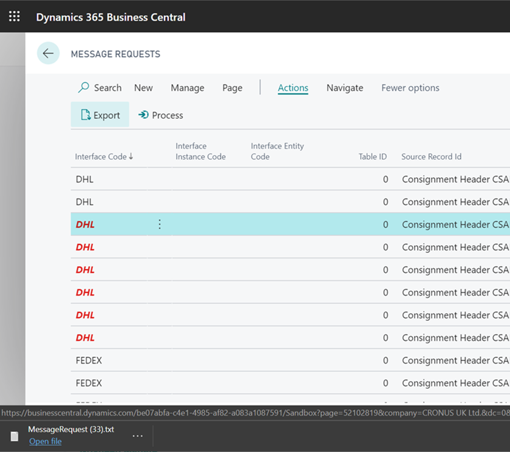Open the Microsoft 365 app launcher grid
Image resolution: width=510 pixels, height=452 pixels.
pos(14,16)
